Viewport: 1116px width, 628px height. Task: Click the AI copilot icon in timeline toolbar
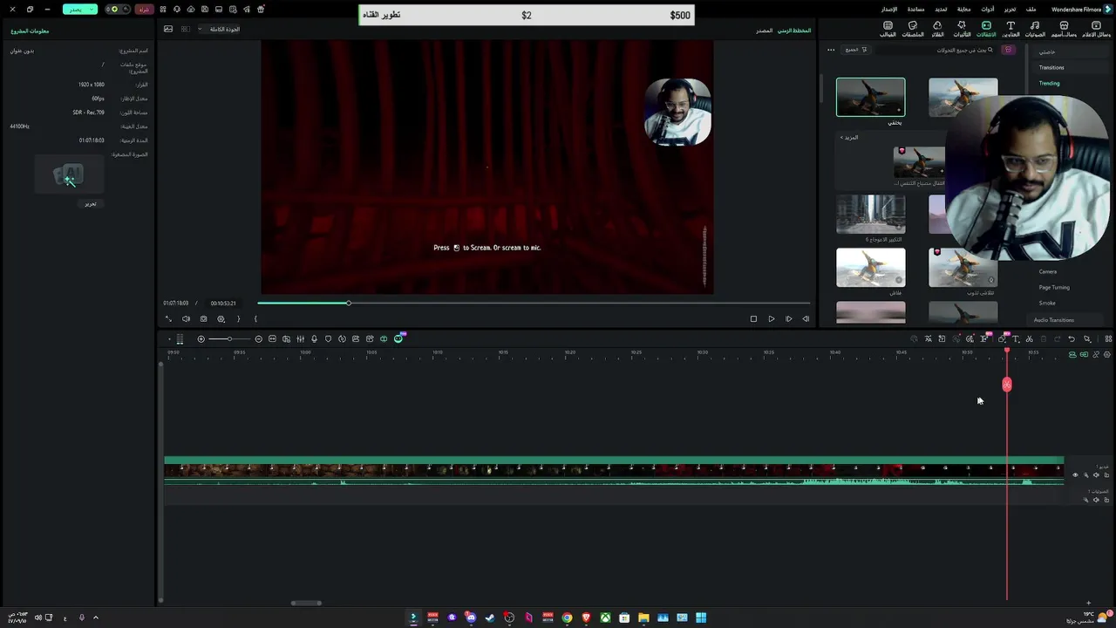click(x=399, y=338)
